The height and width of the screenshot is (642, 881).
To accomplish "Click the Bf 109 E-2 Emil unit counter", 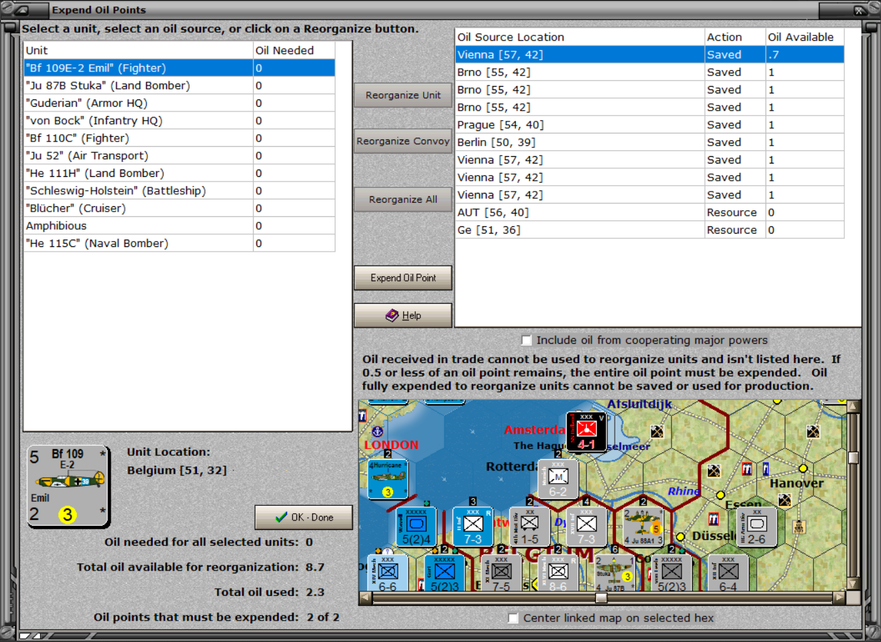I will (68, 486).
